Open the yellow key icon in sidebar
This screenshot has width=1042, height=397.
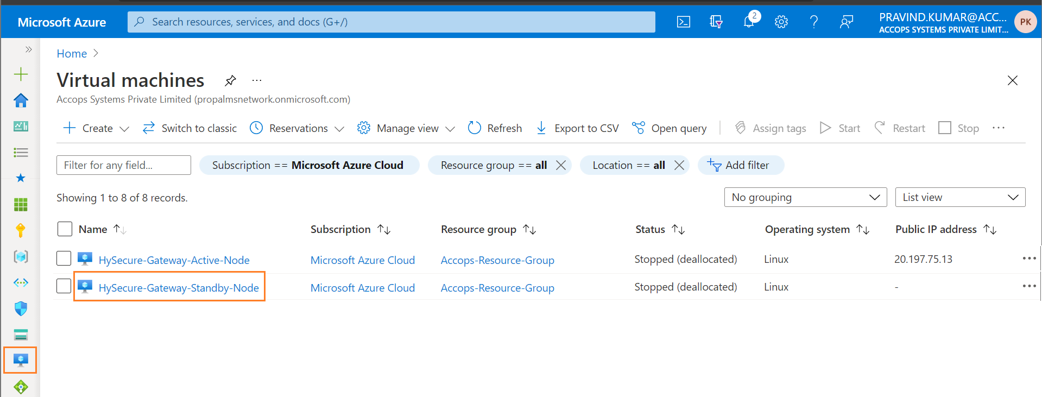(21, 230)
